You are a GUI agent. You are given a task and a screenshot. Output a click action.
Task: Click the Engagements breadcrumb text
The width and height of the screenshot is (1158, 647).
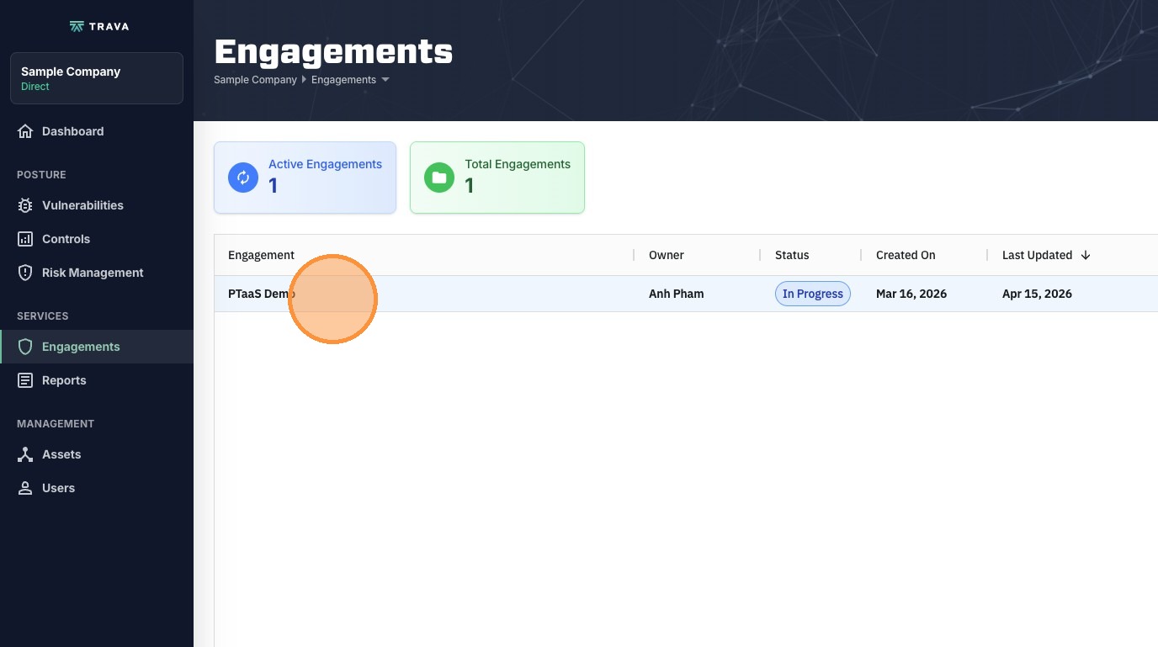coord(343,80)
